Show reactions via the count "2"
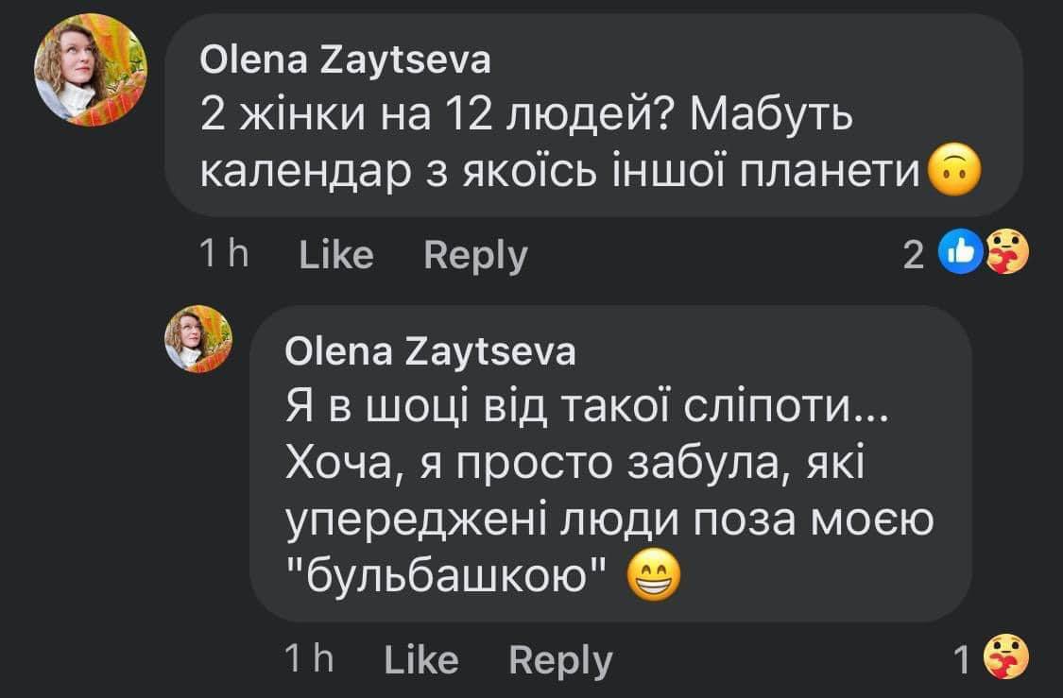This screenshot has height=698, width=1063. tap(913, 255)
